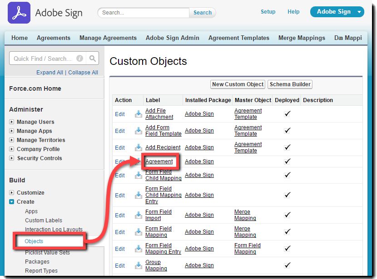
Task: Open the Agreements tab
Action: 54,38
